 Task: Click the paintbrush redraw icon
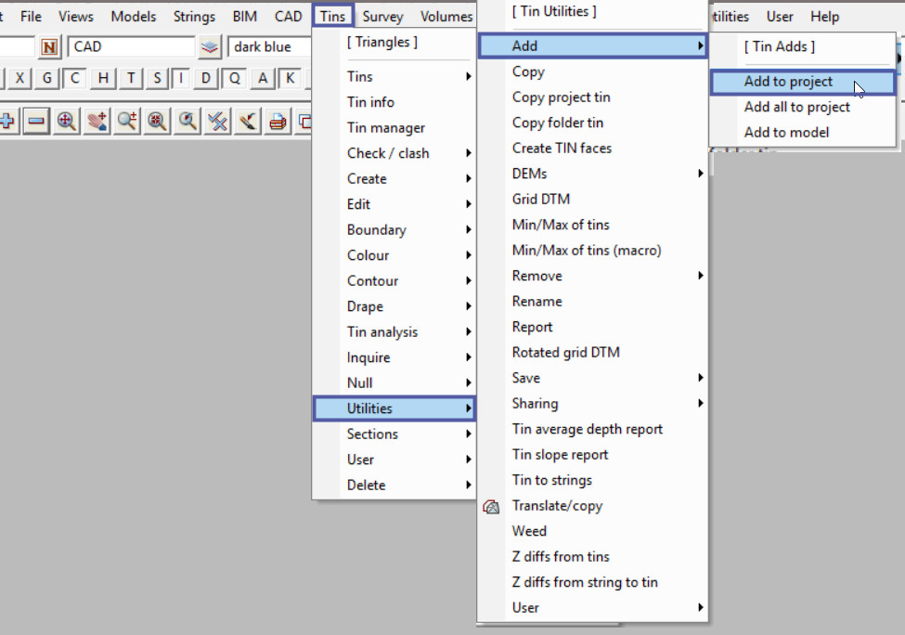[247, 121]
